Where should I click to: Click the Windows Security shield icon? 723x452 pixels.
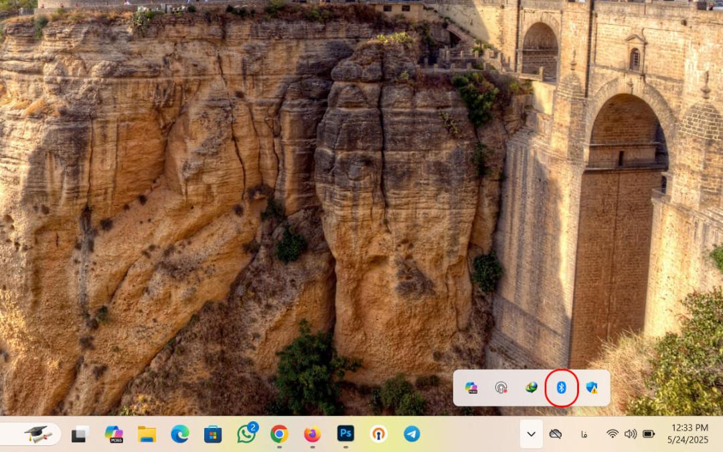(592, 388)
